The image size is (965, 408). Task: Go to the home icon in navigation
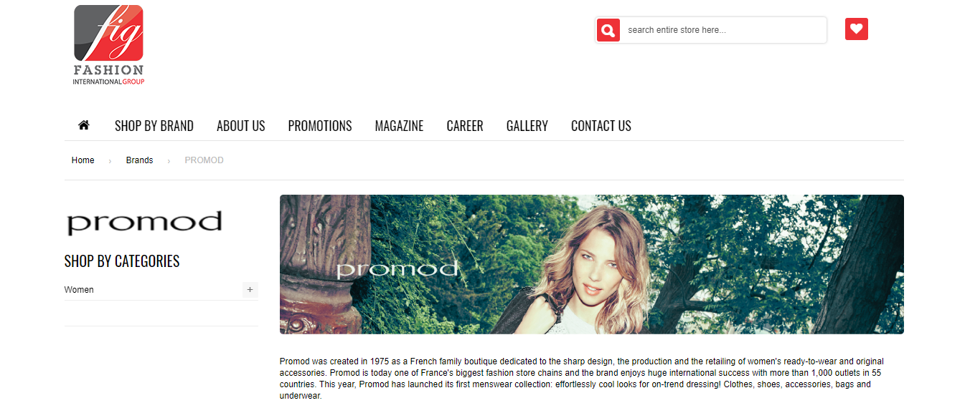(x=84, y=125)
